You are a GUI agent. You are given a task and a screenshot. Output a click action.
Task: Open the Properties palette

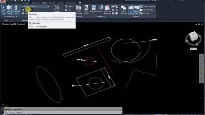[94, 9]
